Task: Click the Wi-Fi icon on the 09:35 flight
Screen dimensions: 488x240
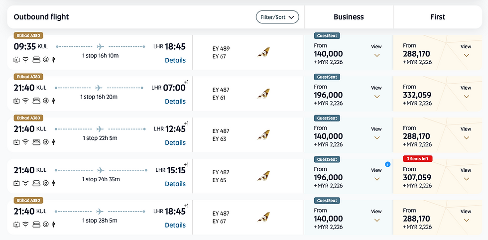Action: click(x=25, y=59)
